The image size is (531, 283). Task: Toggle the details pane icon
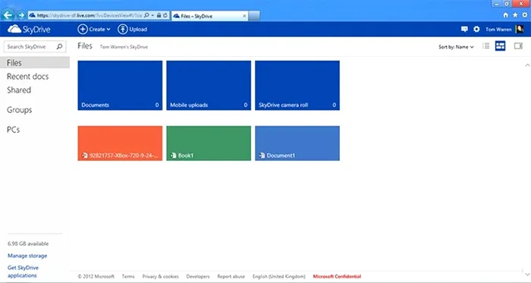518,46
